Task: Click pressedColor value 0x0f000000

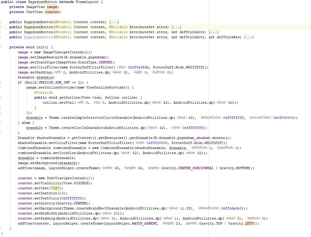Action: [283, 118]
